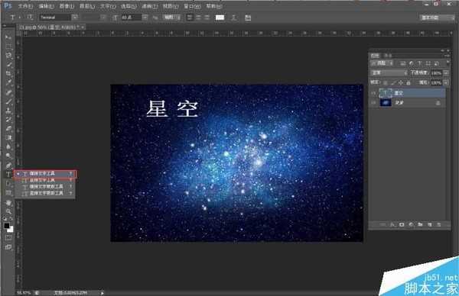Screen dimensions: 459x296
Task: Open the layer fill dropdown
Action: [446, 83]
